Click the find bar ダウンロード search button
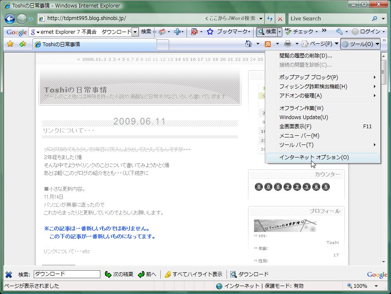This screenshot has height=294, width=391. click(x=249, y=274)
